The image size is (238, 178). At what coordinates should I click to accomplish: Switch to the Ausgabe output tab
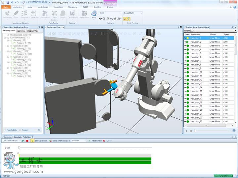coord(8,137)
